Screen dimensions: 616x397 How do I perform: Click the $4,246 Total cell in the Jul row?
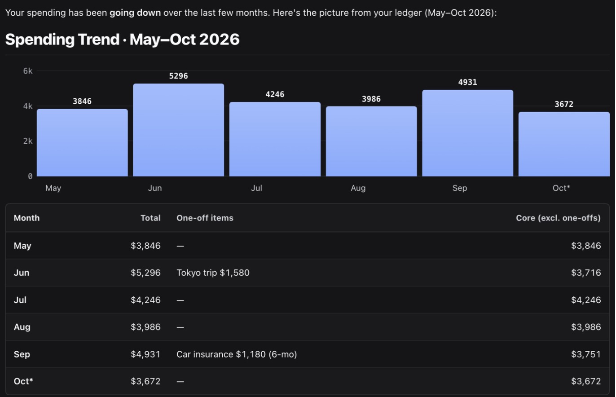[x=145, y=300]
